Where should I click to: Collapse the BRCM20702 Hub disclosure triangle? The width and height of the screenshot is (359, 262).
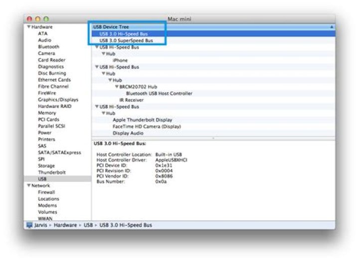tap(117, 87)
